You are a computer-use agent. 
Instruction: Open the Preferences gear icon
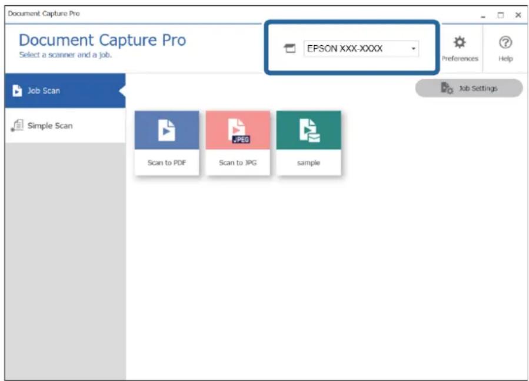click(460, 42)
